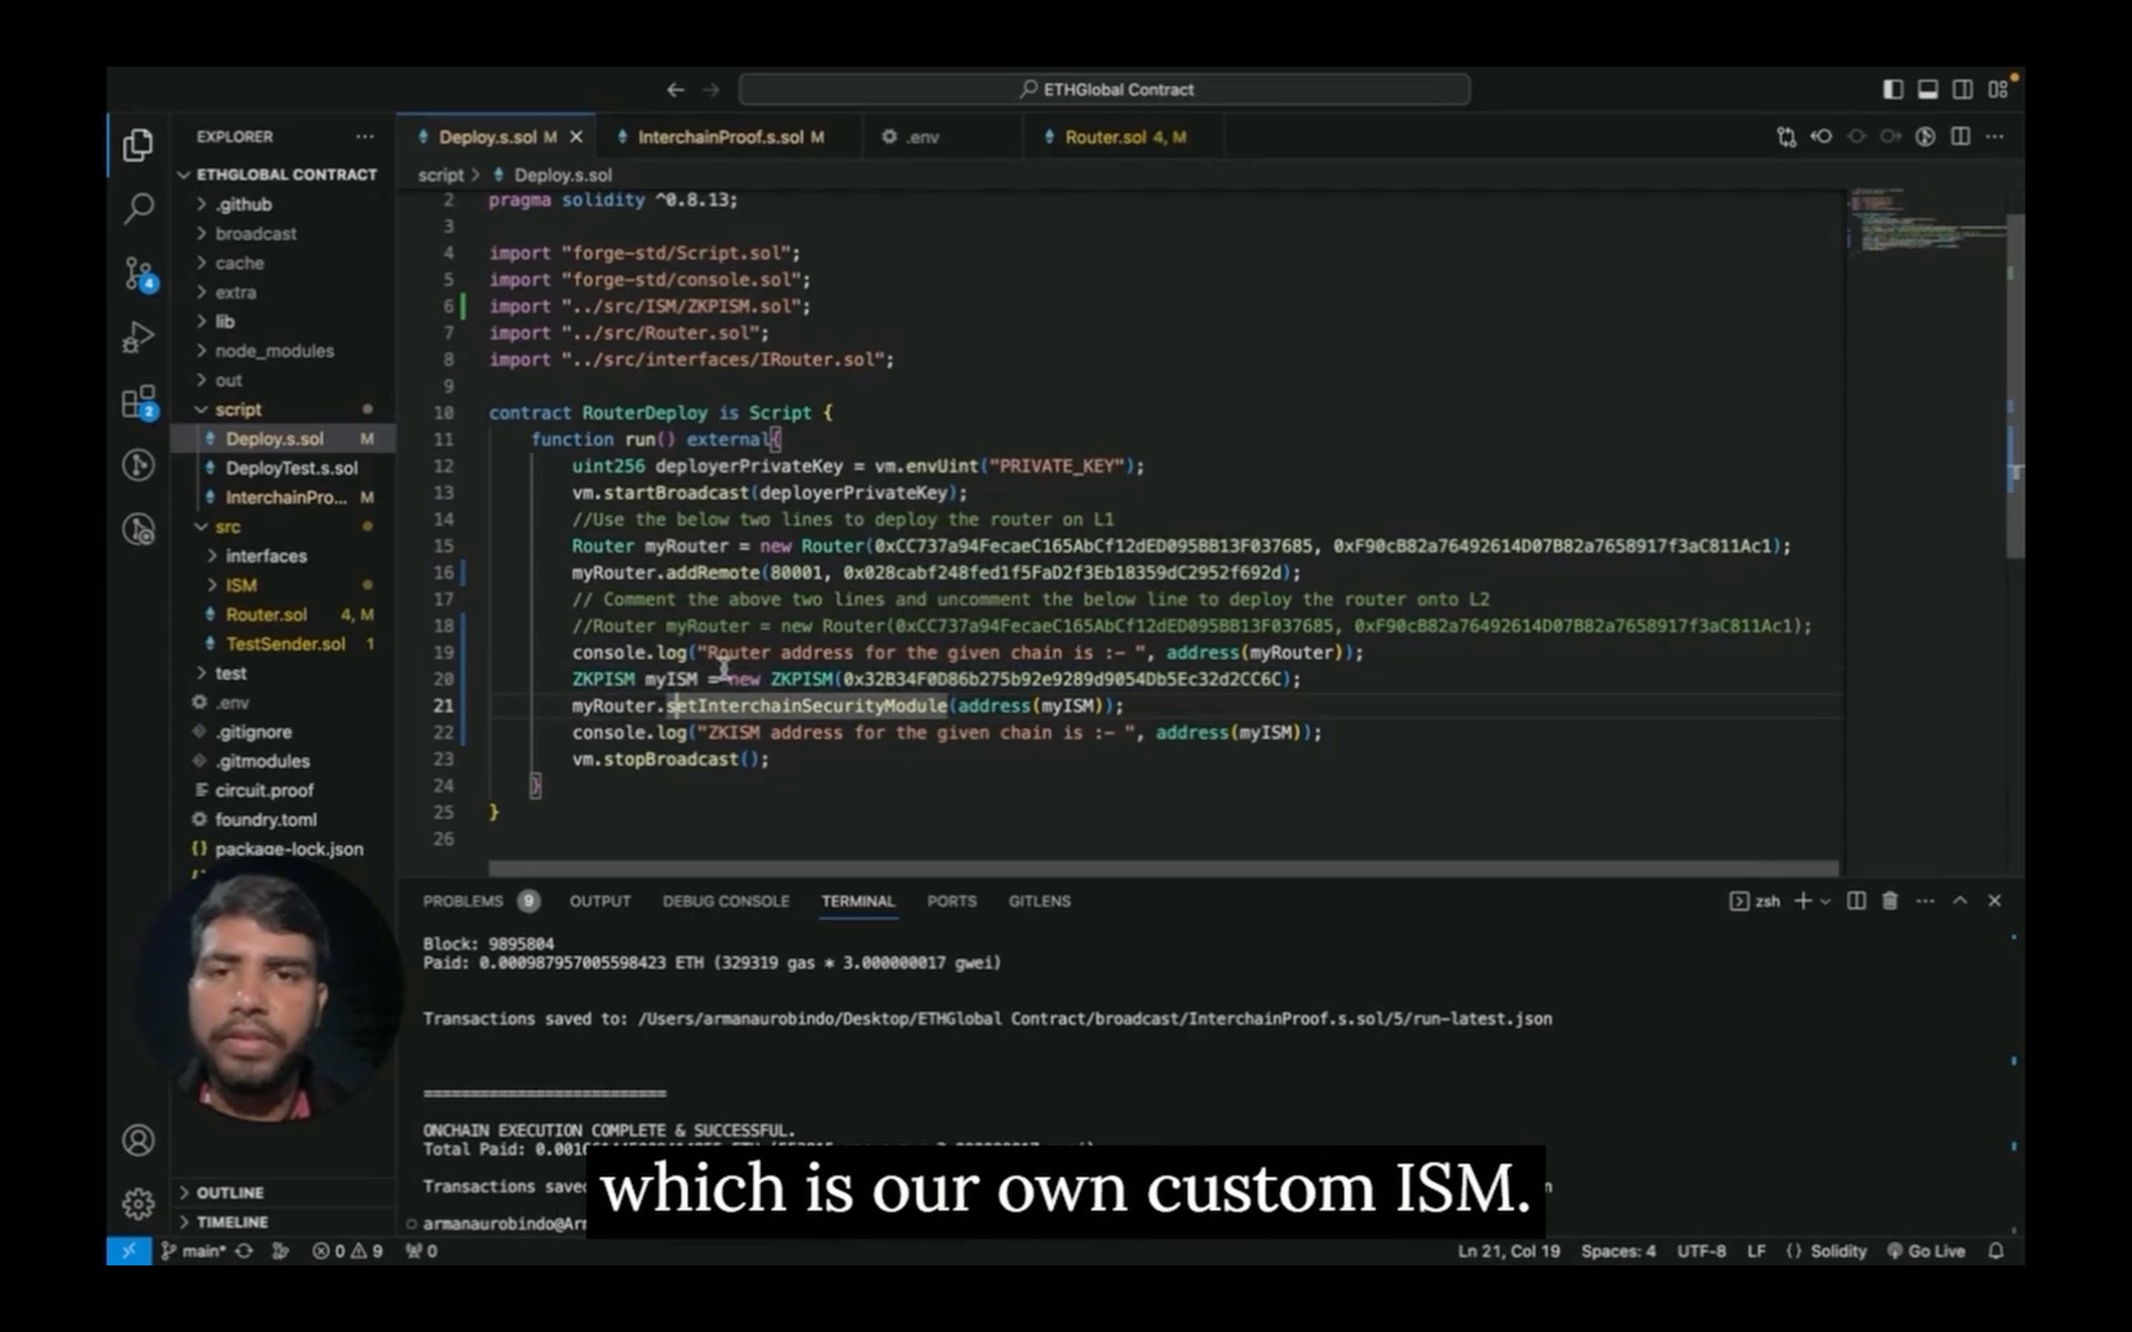Select the TERMINAL tab in panel
The height and width of the screenshot is (1332, 2132).
tap(858, 901)
